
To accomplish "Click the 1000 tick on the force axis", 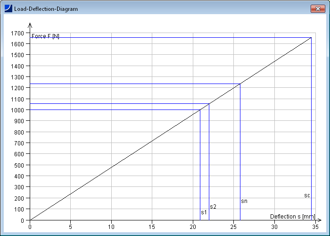I will (19, 110).
